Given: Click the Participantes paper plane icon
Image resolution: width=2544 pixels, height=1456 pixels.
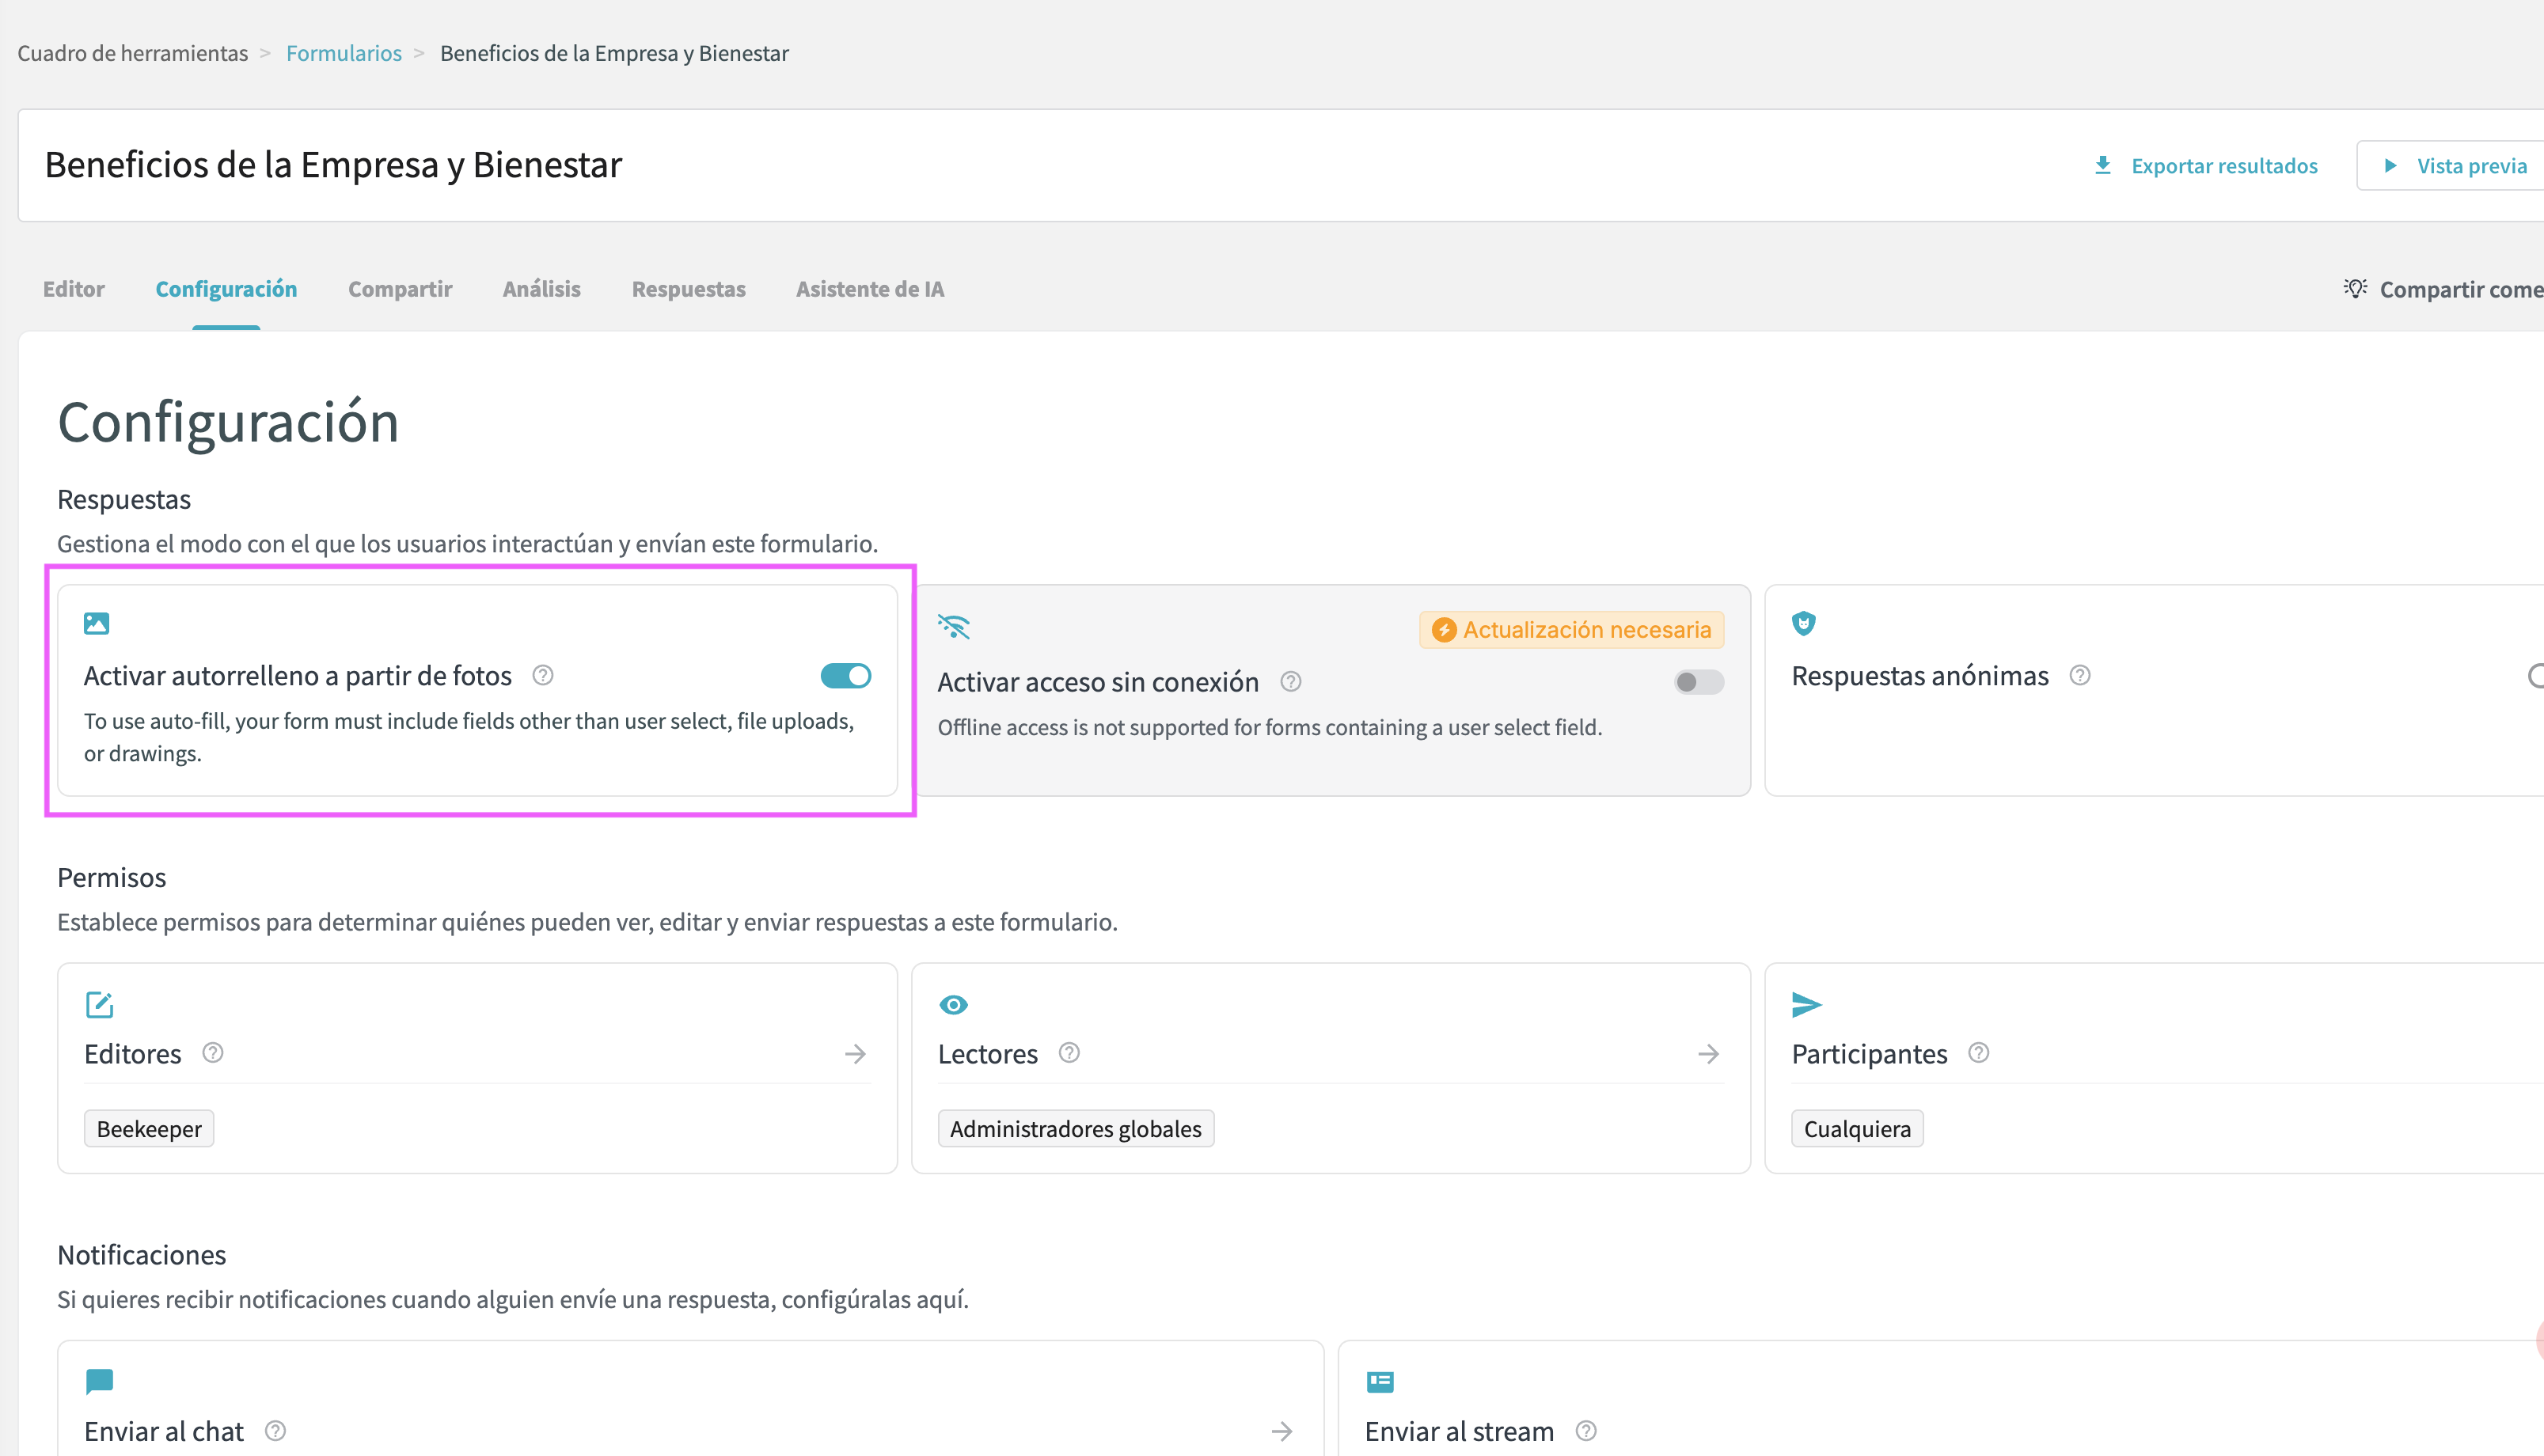Looking at the screenshot, I should 1806,1004.
